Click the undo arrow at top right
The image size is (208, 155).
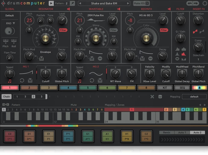pos(189,3)
